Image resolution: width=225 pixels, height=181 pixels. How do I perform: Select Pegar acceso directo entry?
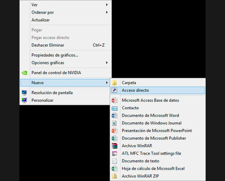coord(65,37)
